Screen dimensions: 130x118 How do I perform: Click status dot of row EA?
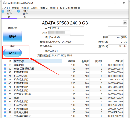5,109
